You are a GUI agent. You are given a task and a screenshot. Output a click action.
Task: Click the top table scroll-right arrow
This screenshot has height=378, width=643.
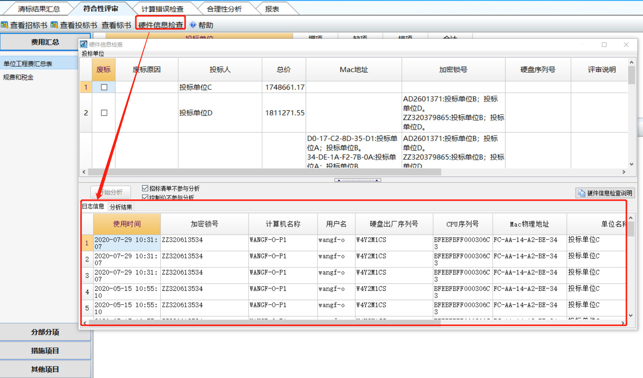point(624,172)
